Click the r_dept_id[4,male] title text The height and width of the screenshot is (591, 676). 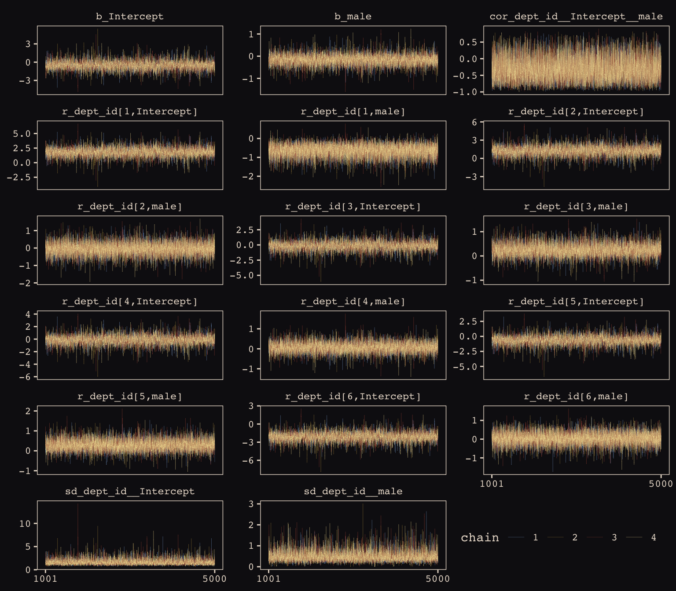[x=353, y=302]
